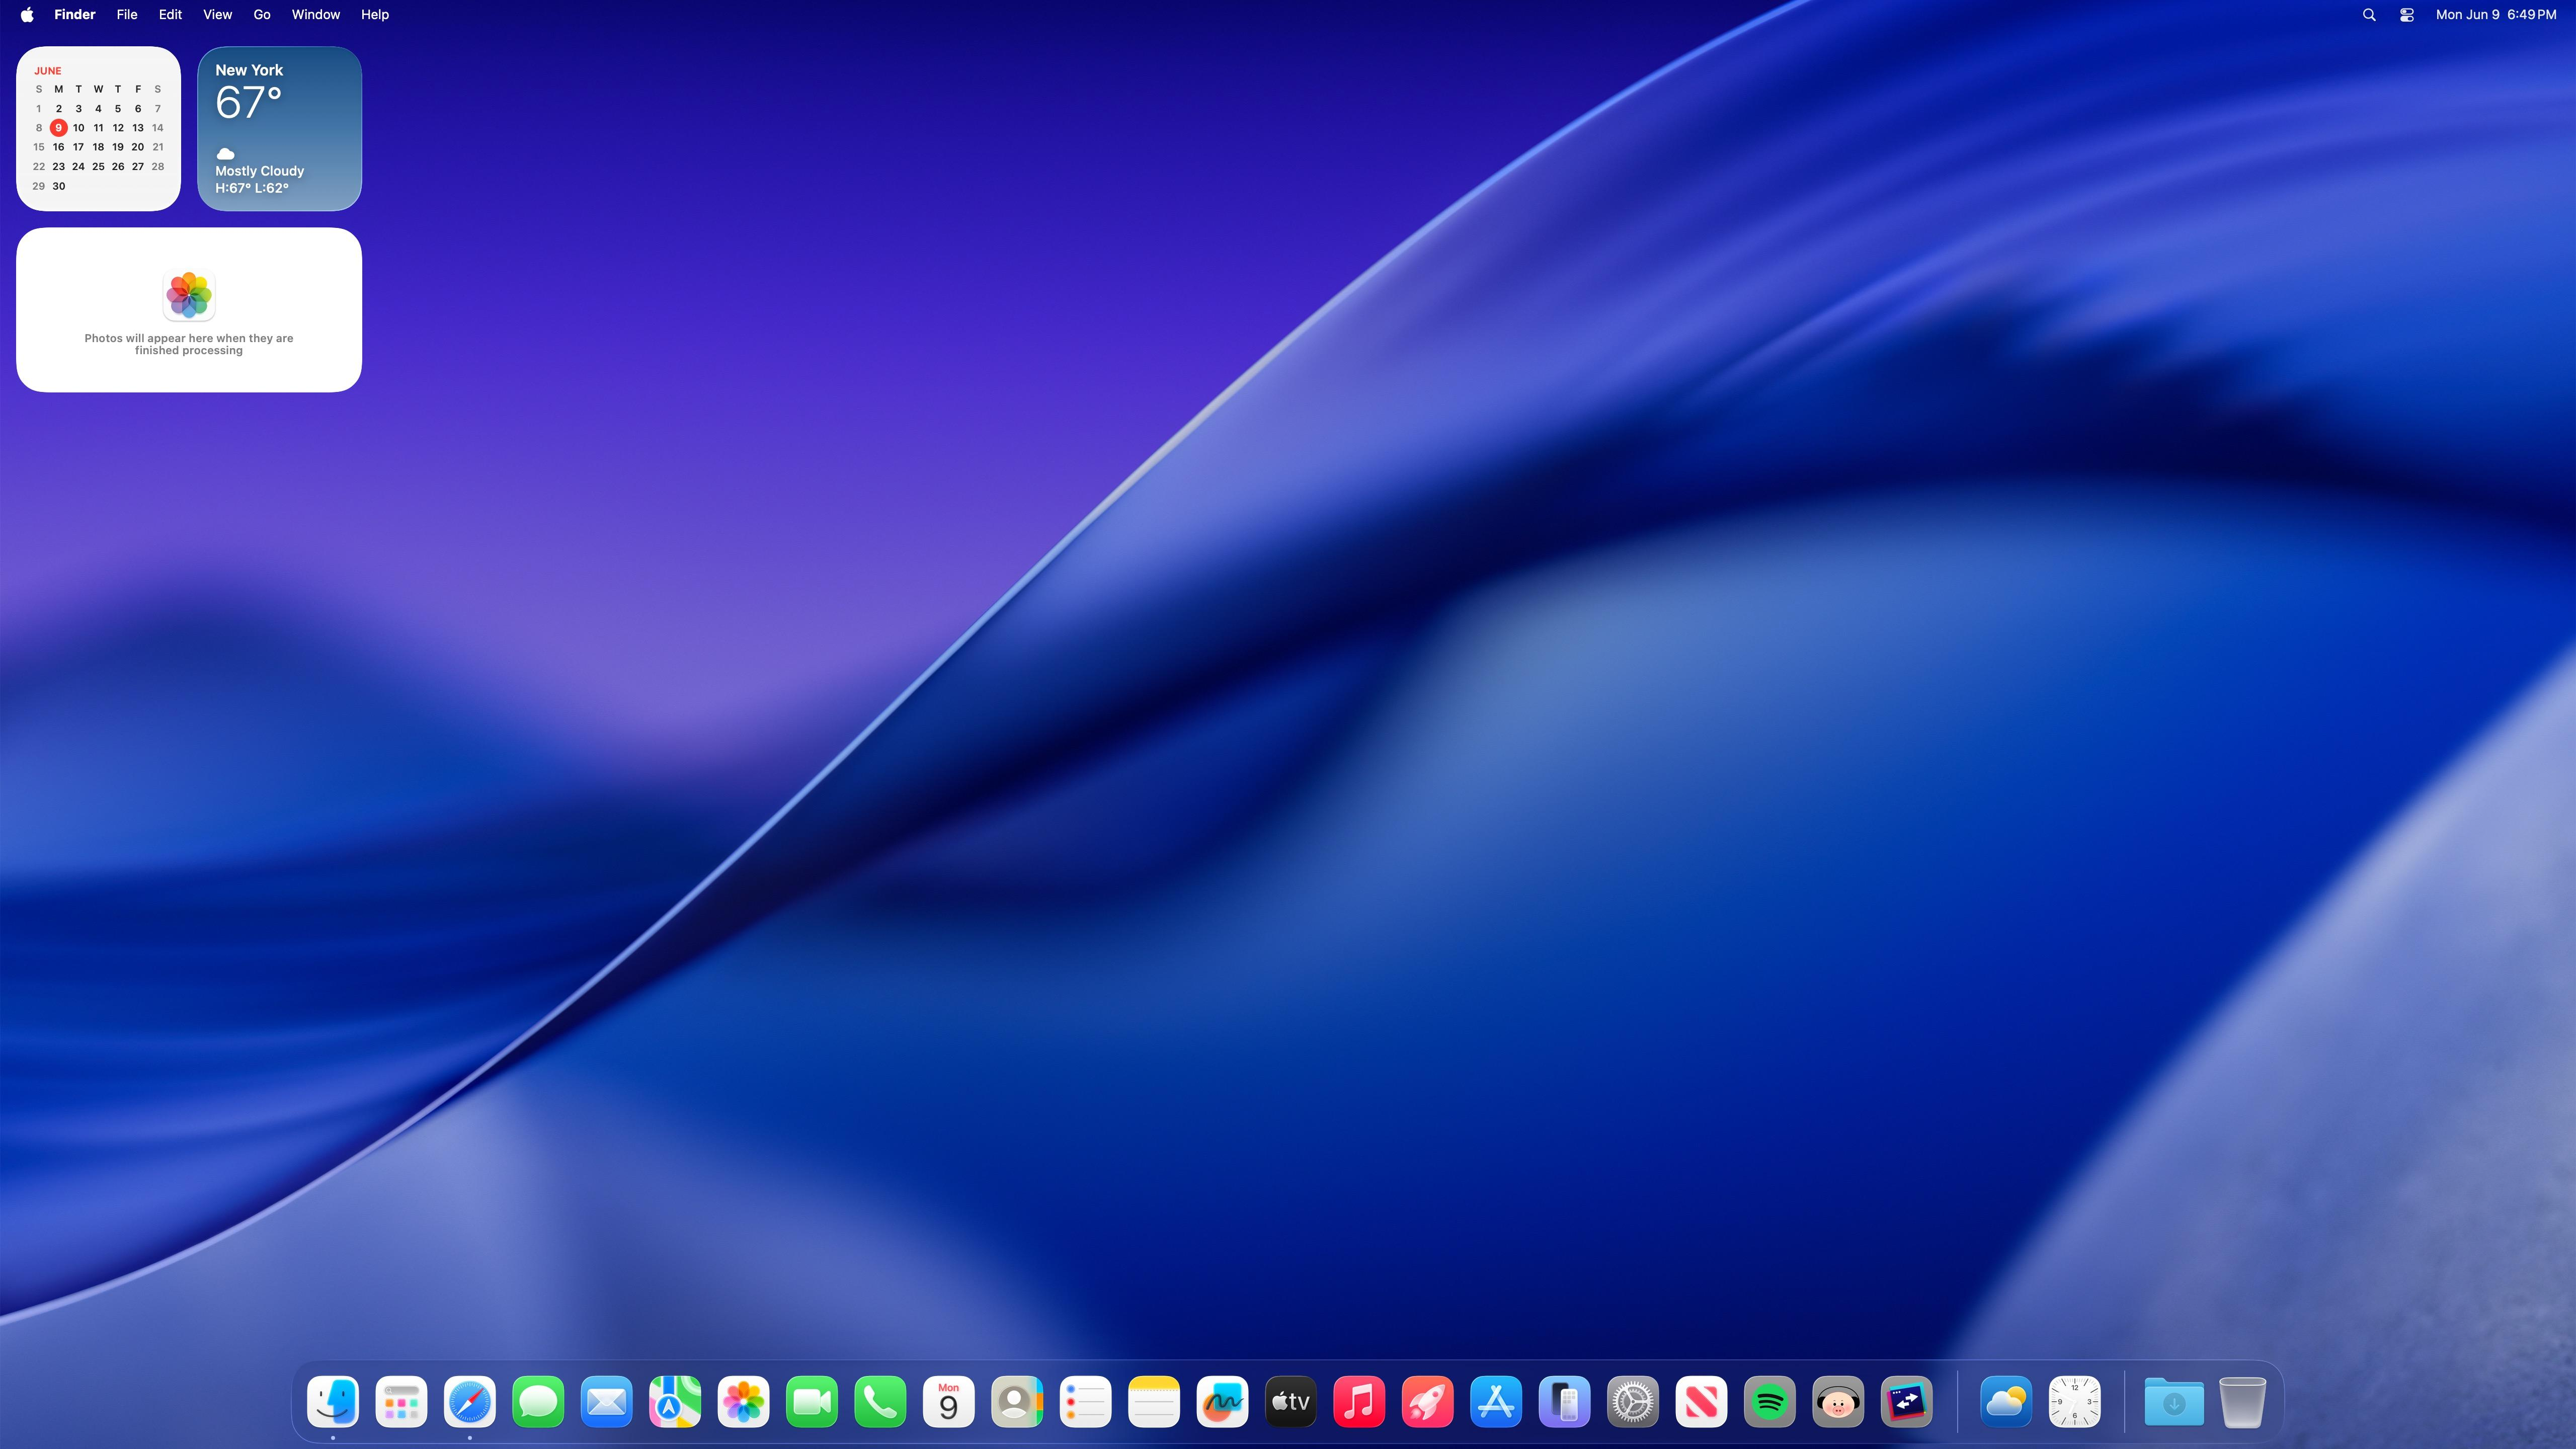Open the Clock app in Dock

pos(2074,1402)
